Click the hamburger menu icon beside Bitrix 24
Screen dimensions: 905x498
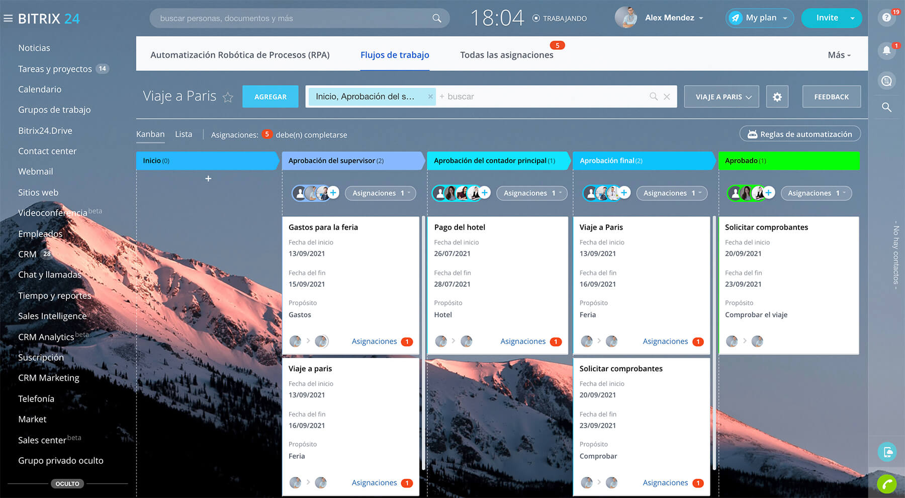pos(8,19)
